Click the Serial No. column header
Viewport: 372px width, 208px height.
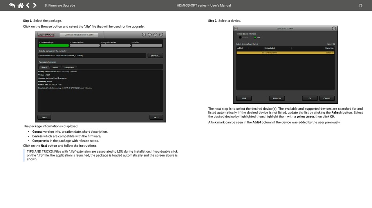click(x=329, y=48)
